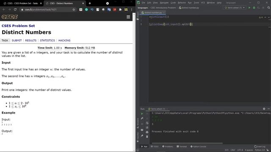This screenshot has width=271, height=152.
Task: Open the STATISTICS tab
Action: tap(47, 41)
